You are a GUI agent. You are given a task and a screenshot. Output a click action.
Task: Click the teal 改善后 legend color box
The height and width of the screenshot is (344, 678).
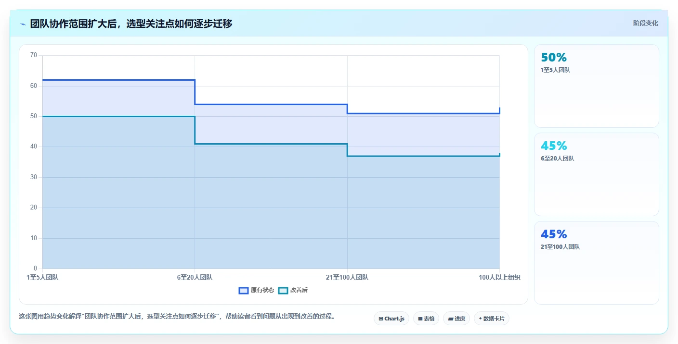[x=283, y=290]
